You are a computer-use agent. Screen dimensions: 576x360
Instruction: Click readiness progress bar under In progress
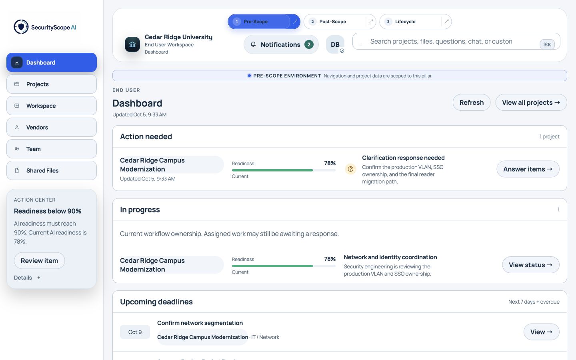coord(284,266)
